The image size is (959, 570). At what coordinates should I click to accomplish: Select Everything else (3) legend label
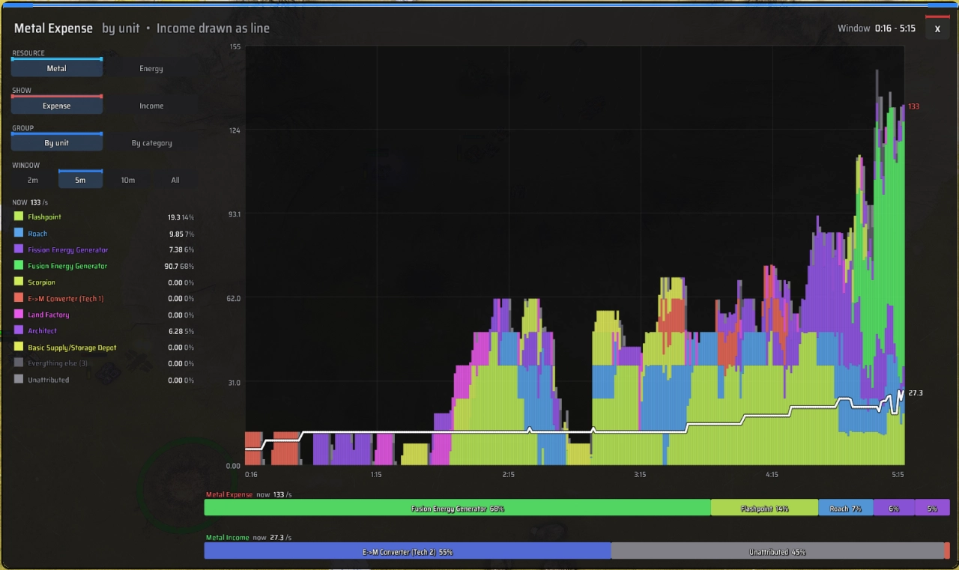coord(58,363)
